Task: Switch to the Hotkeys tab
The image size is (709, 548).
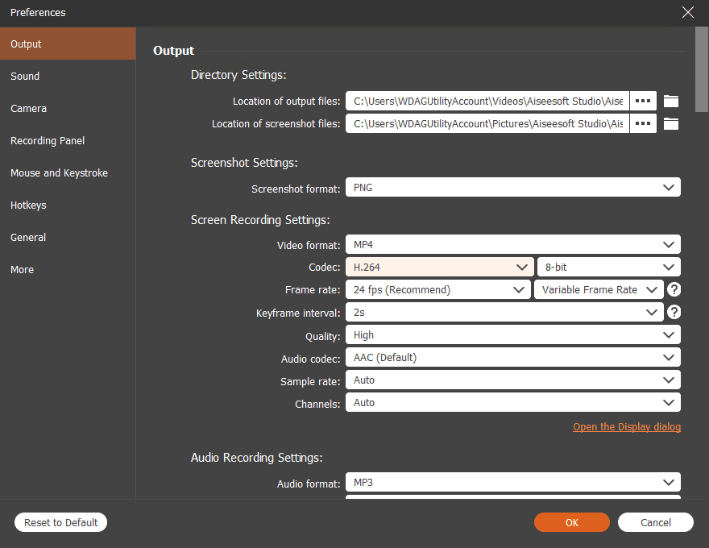Action: [x=68, y=205]
